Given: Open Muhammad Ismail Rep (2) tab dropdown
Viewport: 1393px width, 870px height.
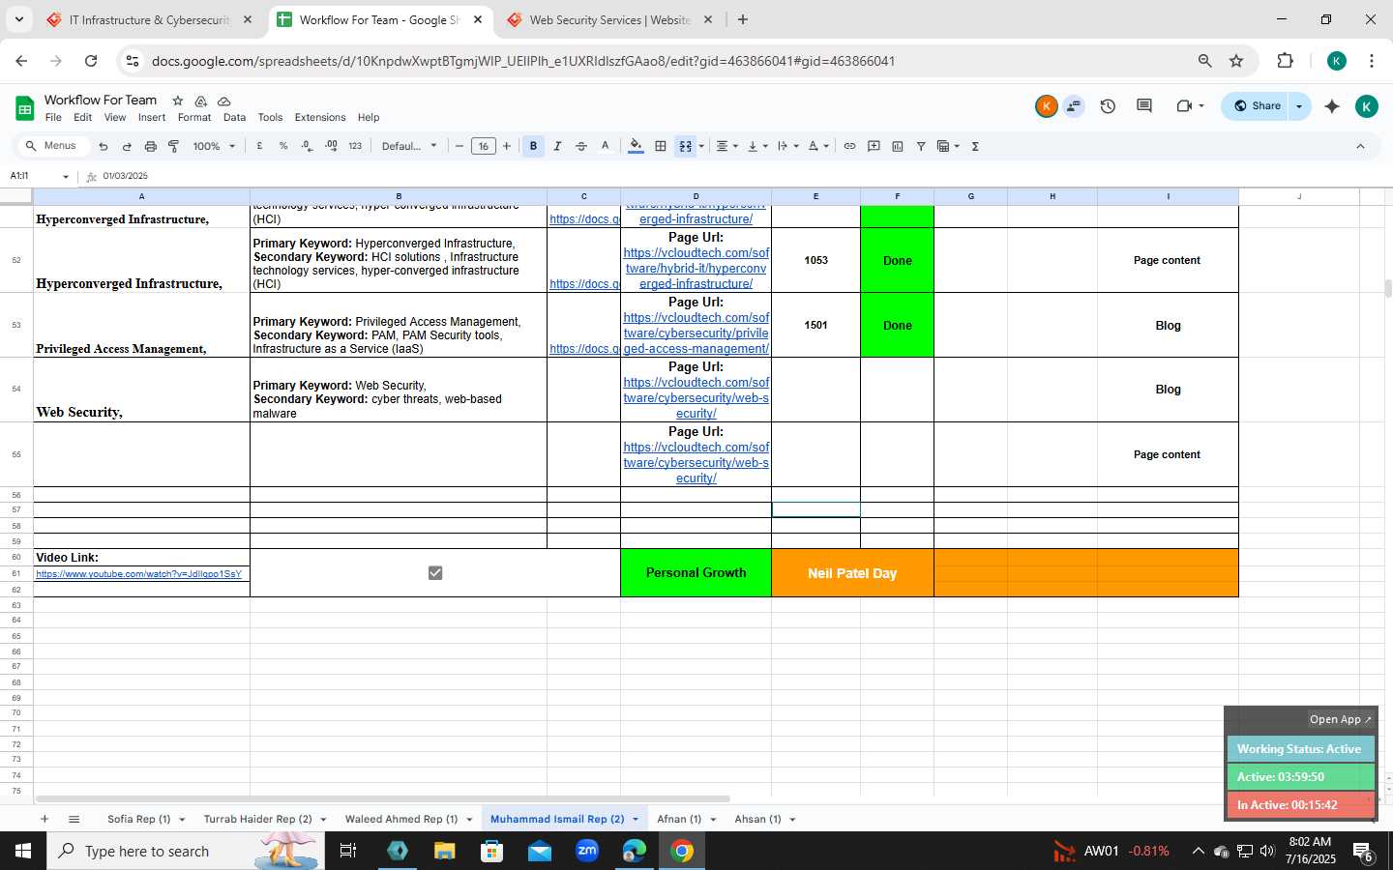Looking at the screenshot, I should tap(636, 820).
